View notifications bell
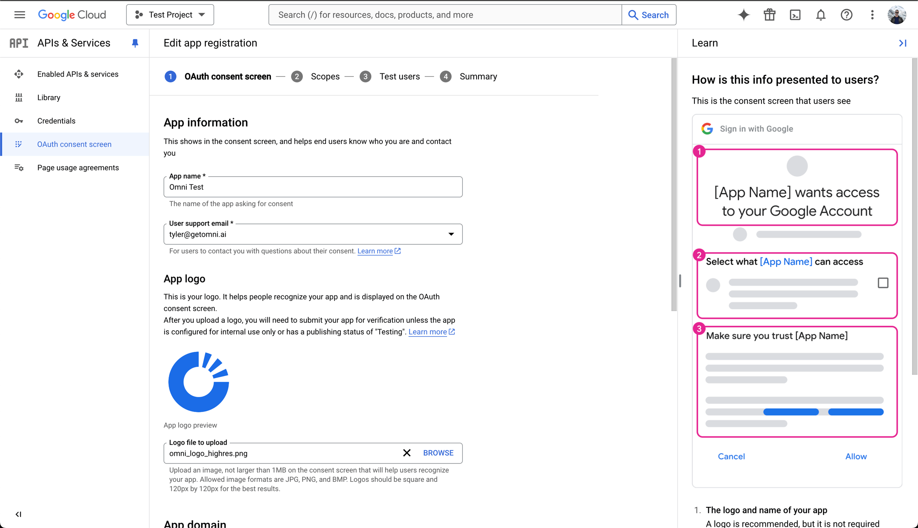 [820, 14]
